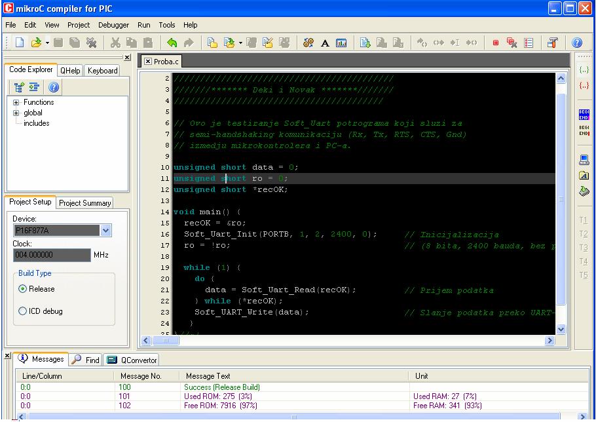The image size is (596, 422).
Task: Click the Redo arrow icon
Action: pos(189,43)
